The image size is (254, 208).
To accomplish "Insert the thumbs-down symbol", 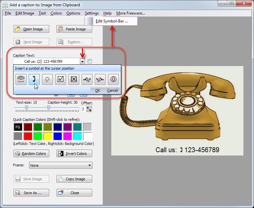I will click(47, 79).
